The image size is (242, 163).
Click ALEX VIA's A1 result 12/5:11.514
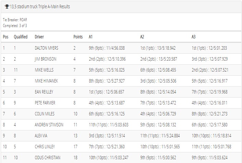point(116,136)
